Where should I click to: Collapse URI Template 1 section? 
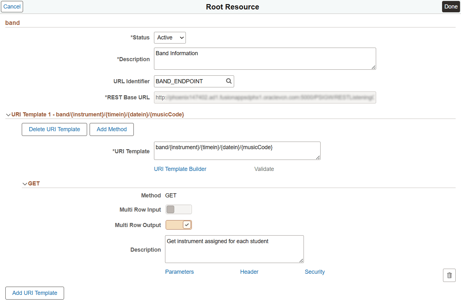click(x=8, y=114)
